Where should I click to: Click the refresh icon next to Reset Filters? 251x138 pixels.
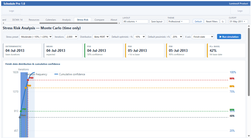tap(223, 21)
